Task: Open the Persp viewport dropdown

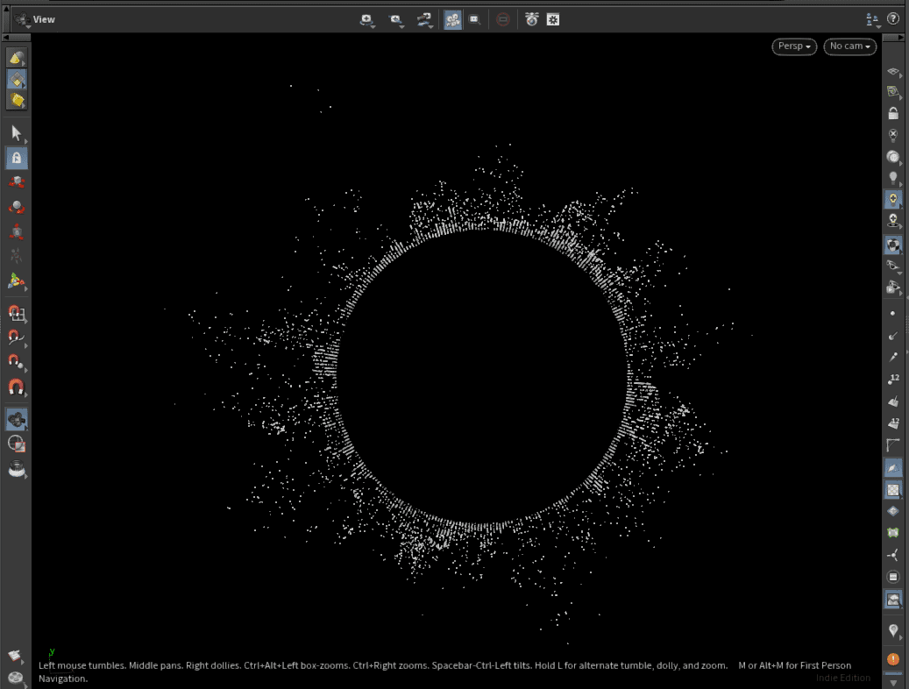Action: (x=792, y=46)
